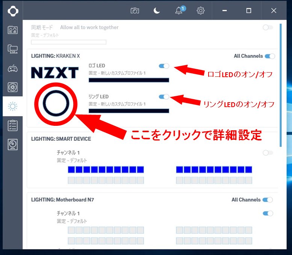Click the 同期 モード label
292x255 pixels.
tap(42, 27)
